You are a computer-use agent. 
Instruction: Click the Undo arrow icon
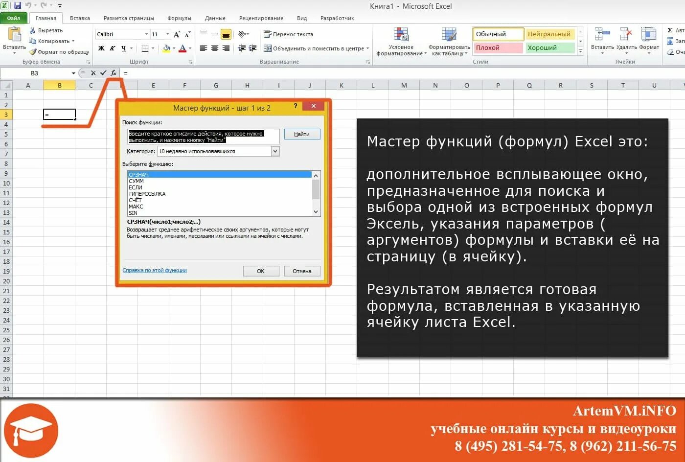click(28, 6)
